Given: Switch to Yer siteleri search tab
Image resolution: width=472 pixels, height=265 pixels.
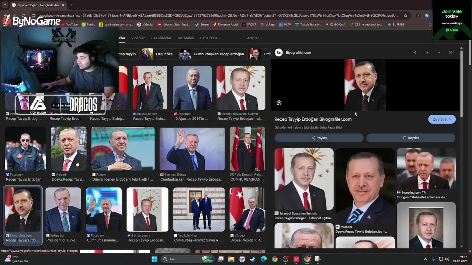Looking at the screenshot, I should click(185, 38).
